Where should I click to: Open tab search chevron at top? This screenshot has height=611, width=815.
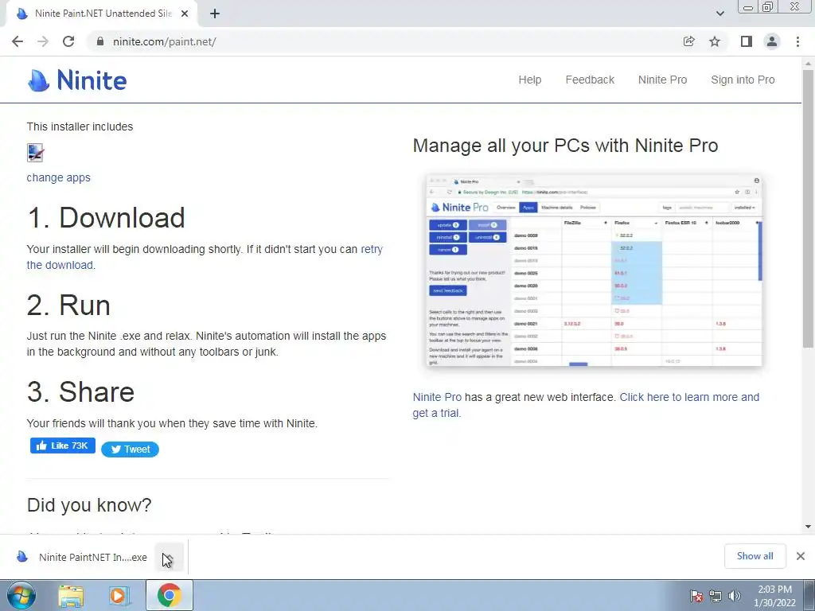719,14
